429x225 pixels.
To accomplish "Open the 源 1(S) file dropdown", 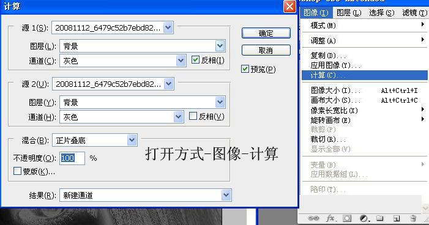I will point(168,28).
